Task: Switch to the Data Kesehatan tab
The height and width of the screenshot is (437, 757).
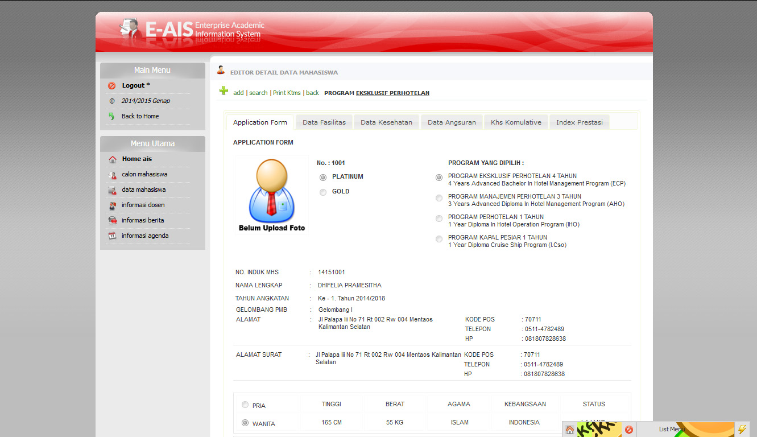Action: click(x=386, y=122)
